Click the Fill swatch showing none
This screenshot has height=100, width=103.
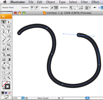click(4, 83)
